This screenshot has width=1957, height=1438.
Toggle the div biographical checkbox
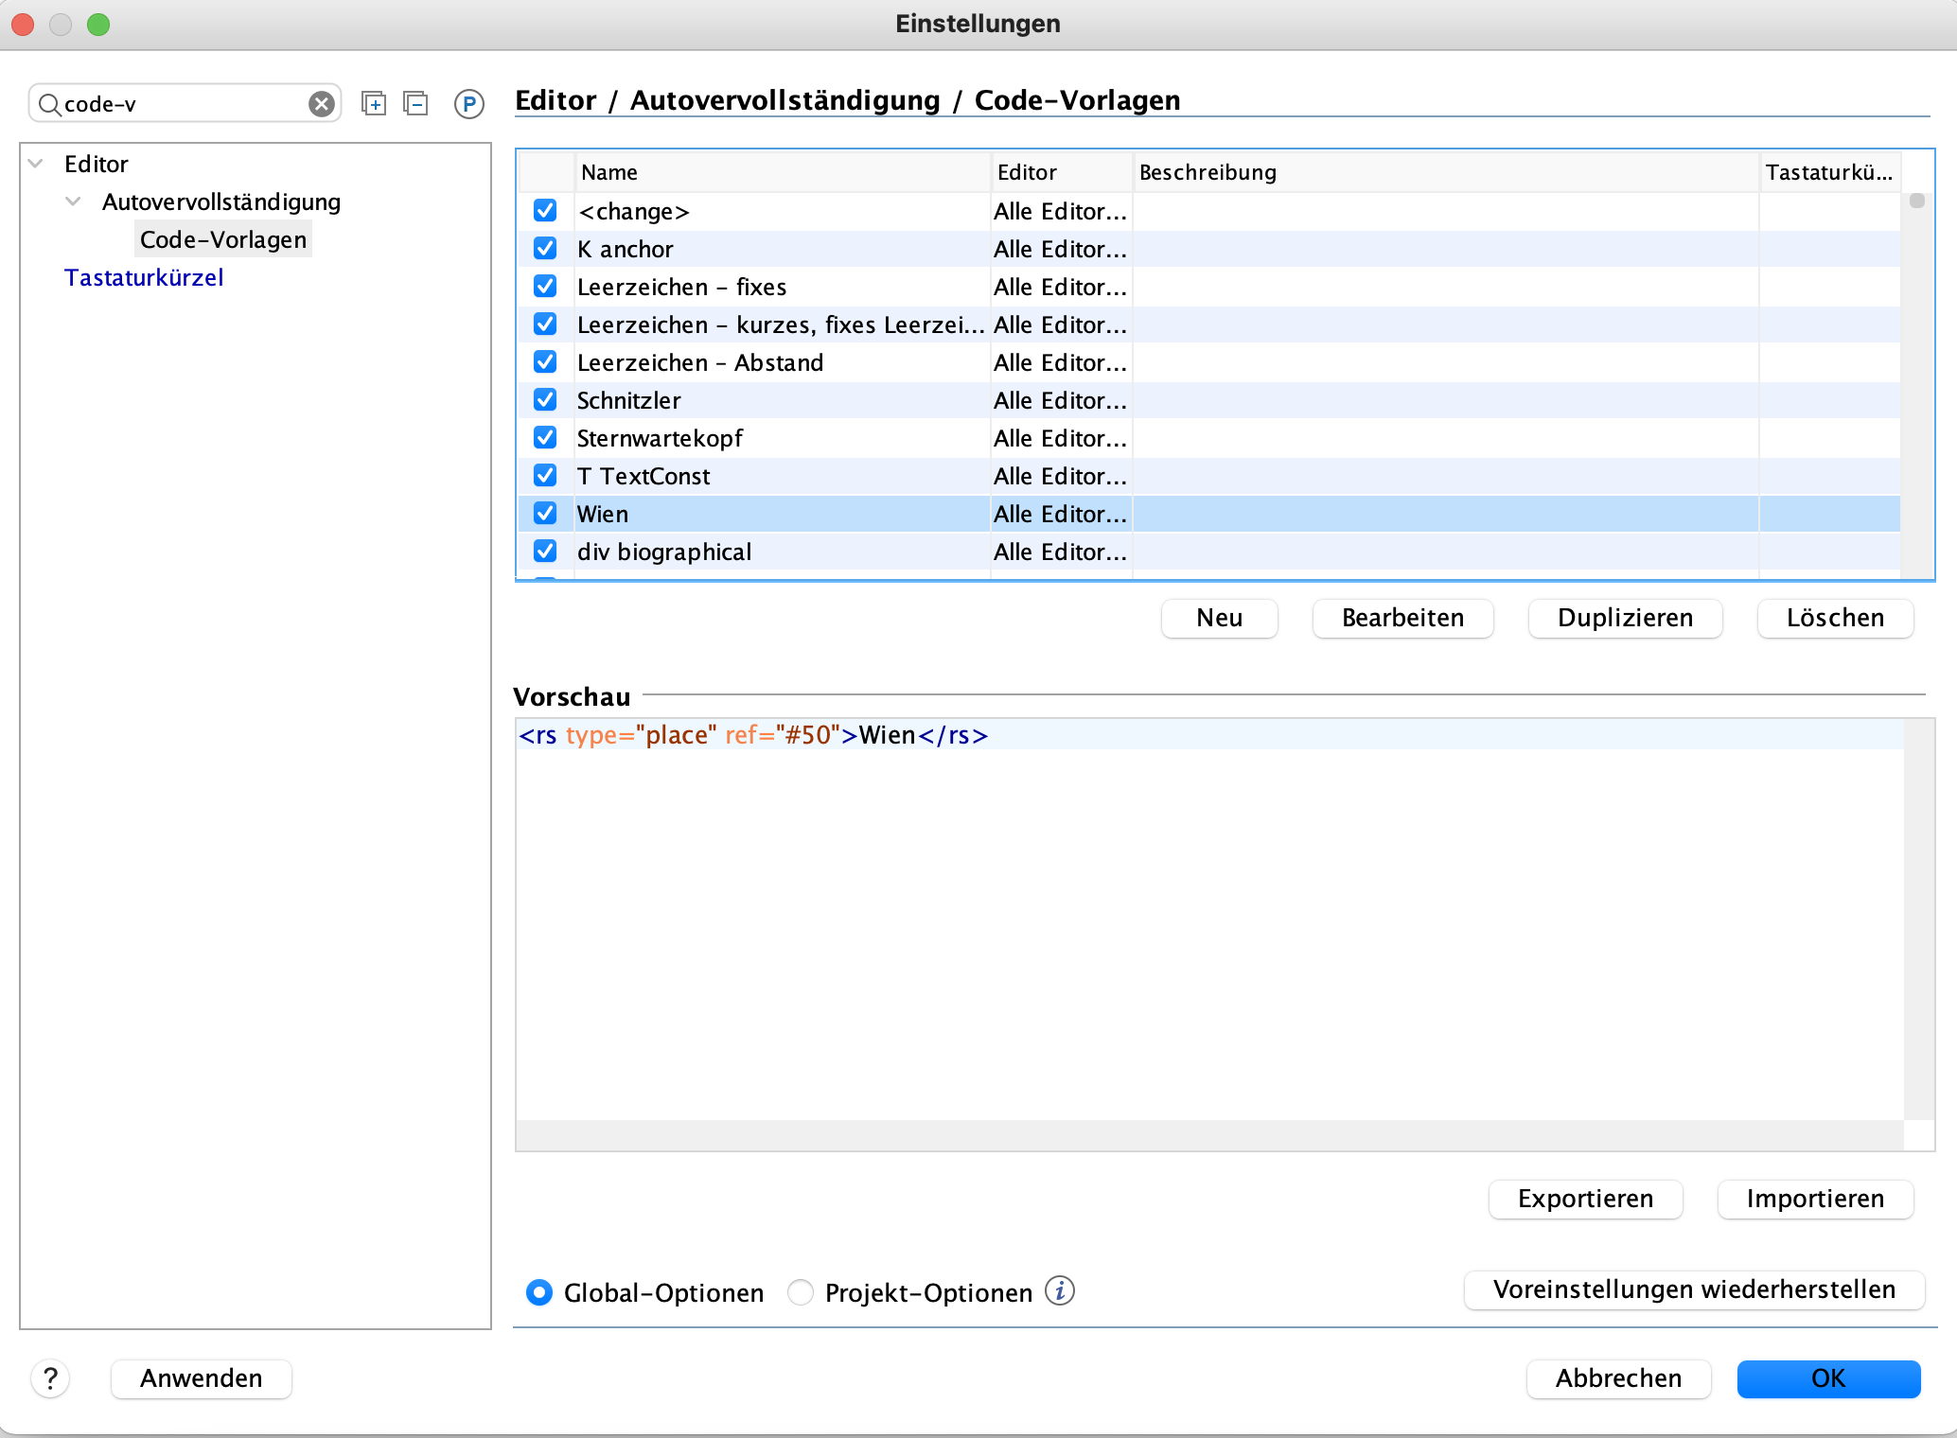point(545,552)
